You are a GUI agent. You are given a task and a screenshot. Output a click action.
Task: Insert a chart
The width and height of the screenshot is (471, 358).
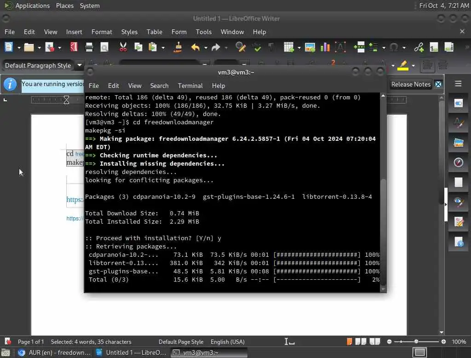[325, 47]
